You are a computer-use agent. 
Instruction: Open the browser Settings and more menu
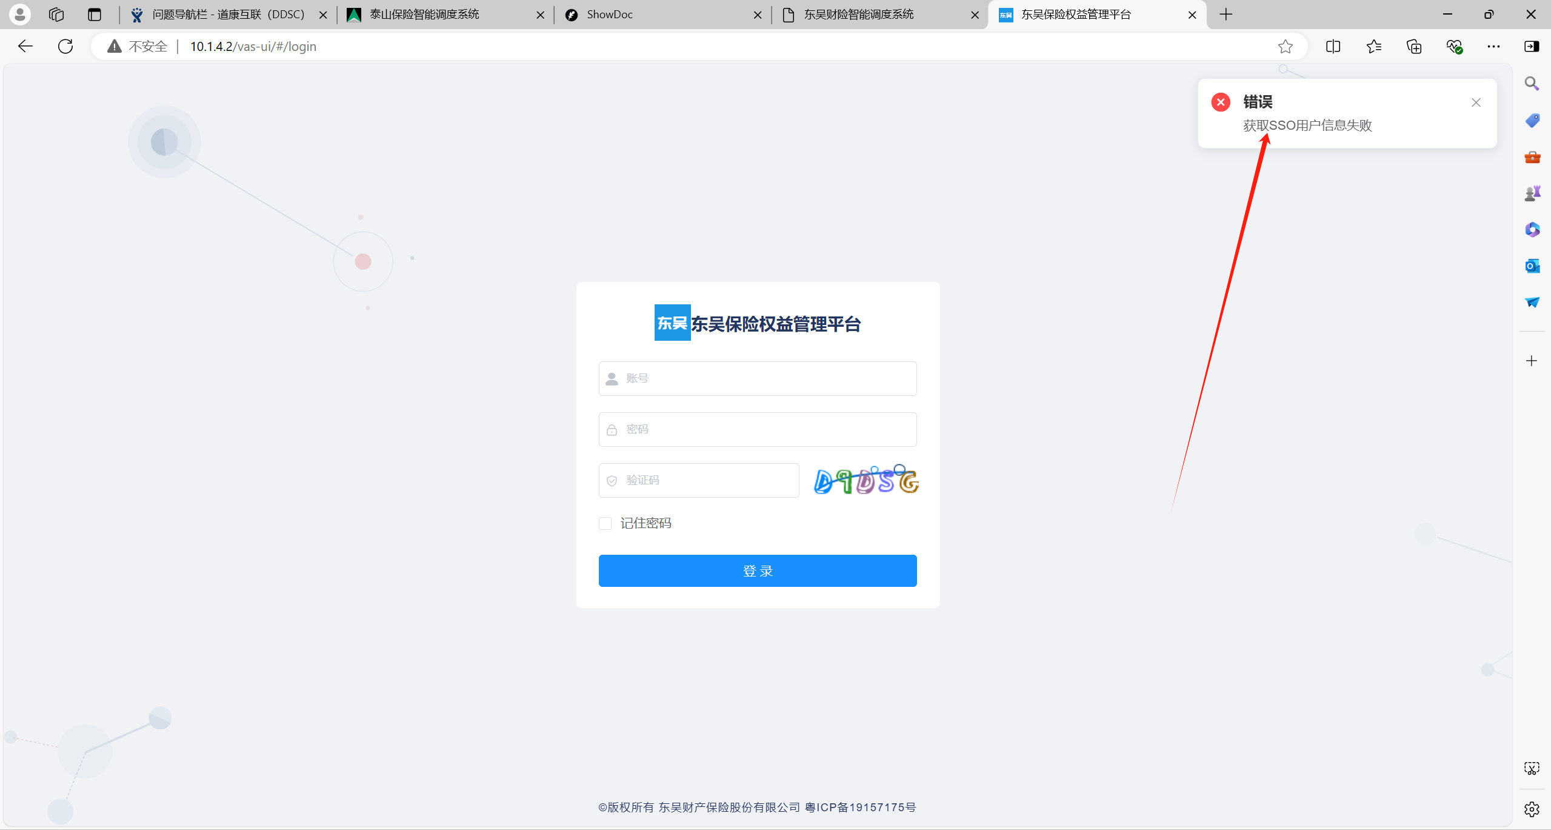pyautogui.click(x=1493, y=47)
